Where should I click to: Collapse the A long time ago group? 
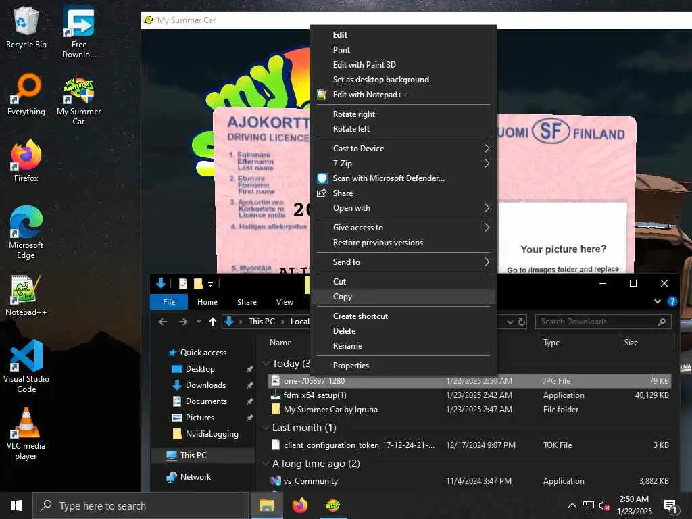(x=266, y=464)
